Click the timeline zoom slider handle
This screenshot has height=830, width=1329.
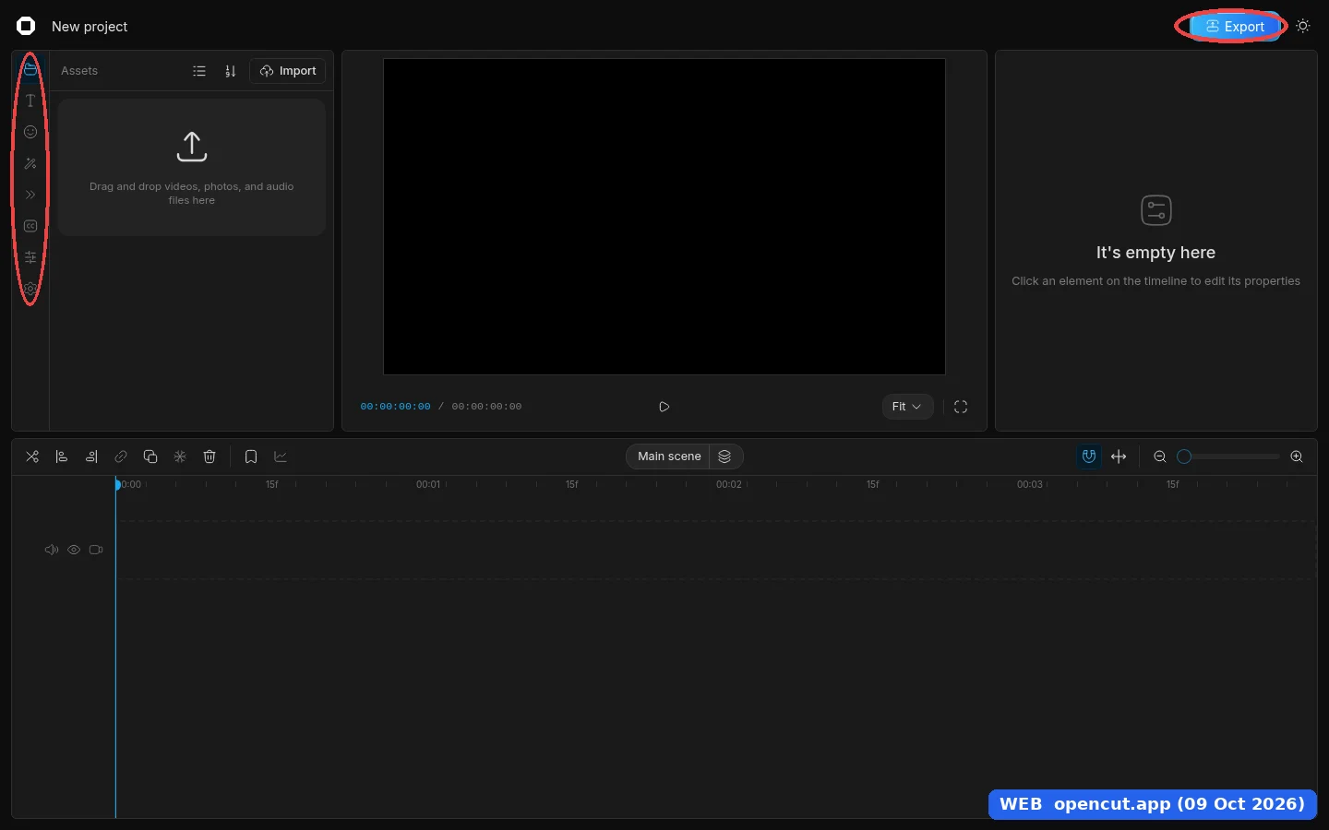(1184, 456)
